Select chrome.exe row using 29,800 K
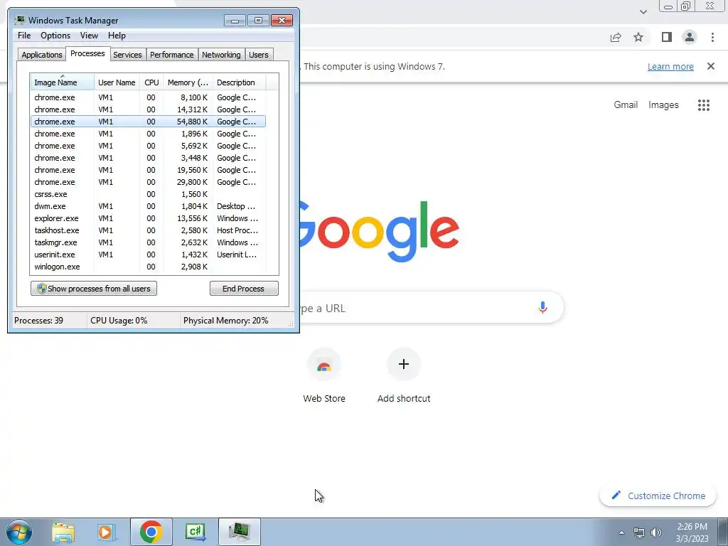The width and height of the screenshot is (728, 546). pyautogui.click(x=148, y=182)
